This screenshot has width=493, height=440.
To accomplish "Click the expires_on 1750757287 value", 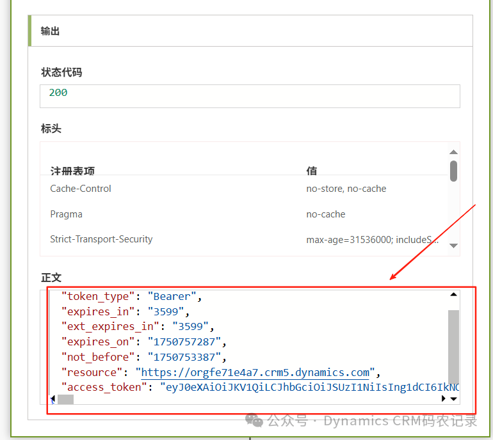I will 184,342.
